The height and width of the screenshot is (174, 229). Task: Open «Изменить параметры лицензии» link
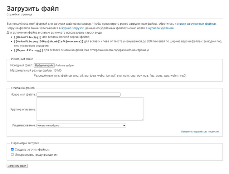pos(200,131)
